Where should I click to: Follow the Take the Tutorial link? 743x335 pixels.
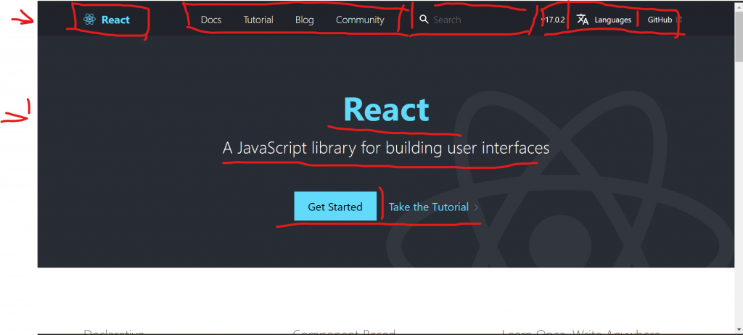[x=429, y=207]
